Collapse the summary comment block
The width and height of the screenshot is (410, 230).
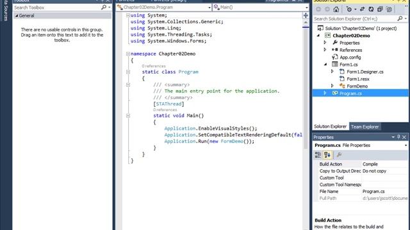[128, 85]
